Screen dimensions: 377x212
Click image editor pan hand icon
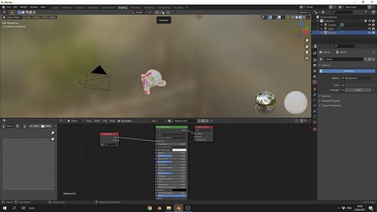(x=52, y=139)
